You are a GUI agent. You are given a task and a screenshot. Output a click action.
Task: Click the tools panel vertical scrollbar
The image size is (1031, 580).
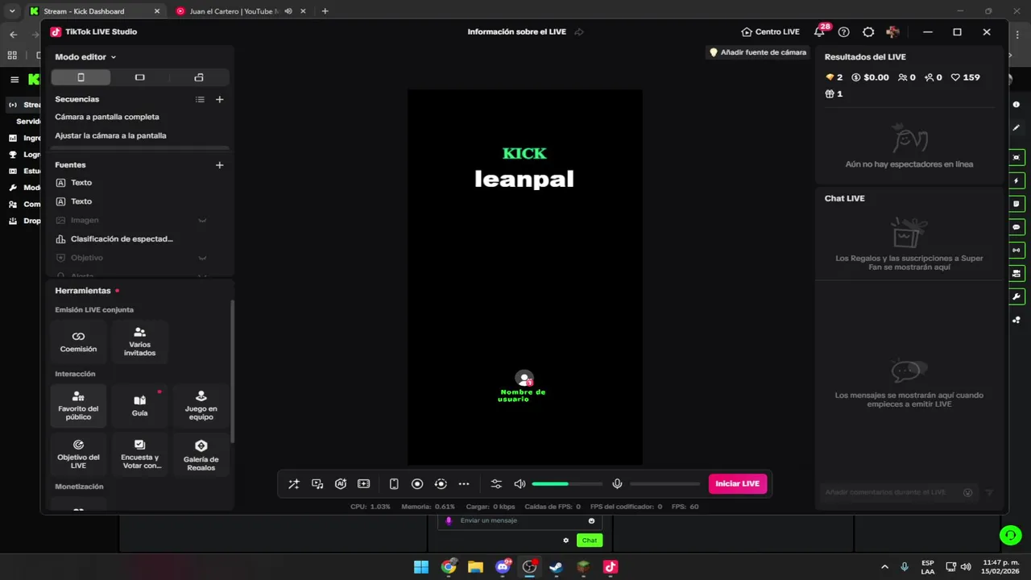click(x=233, y=371)
